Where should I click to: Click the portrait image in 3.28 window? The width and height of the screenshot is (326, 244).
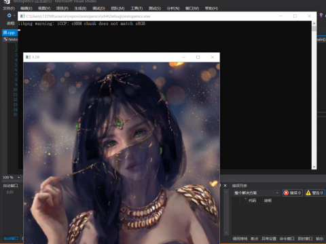tap(122, 153)
